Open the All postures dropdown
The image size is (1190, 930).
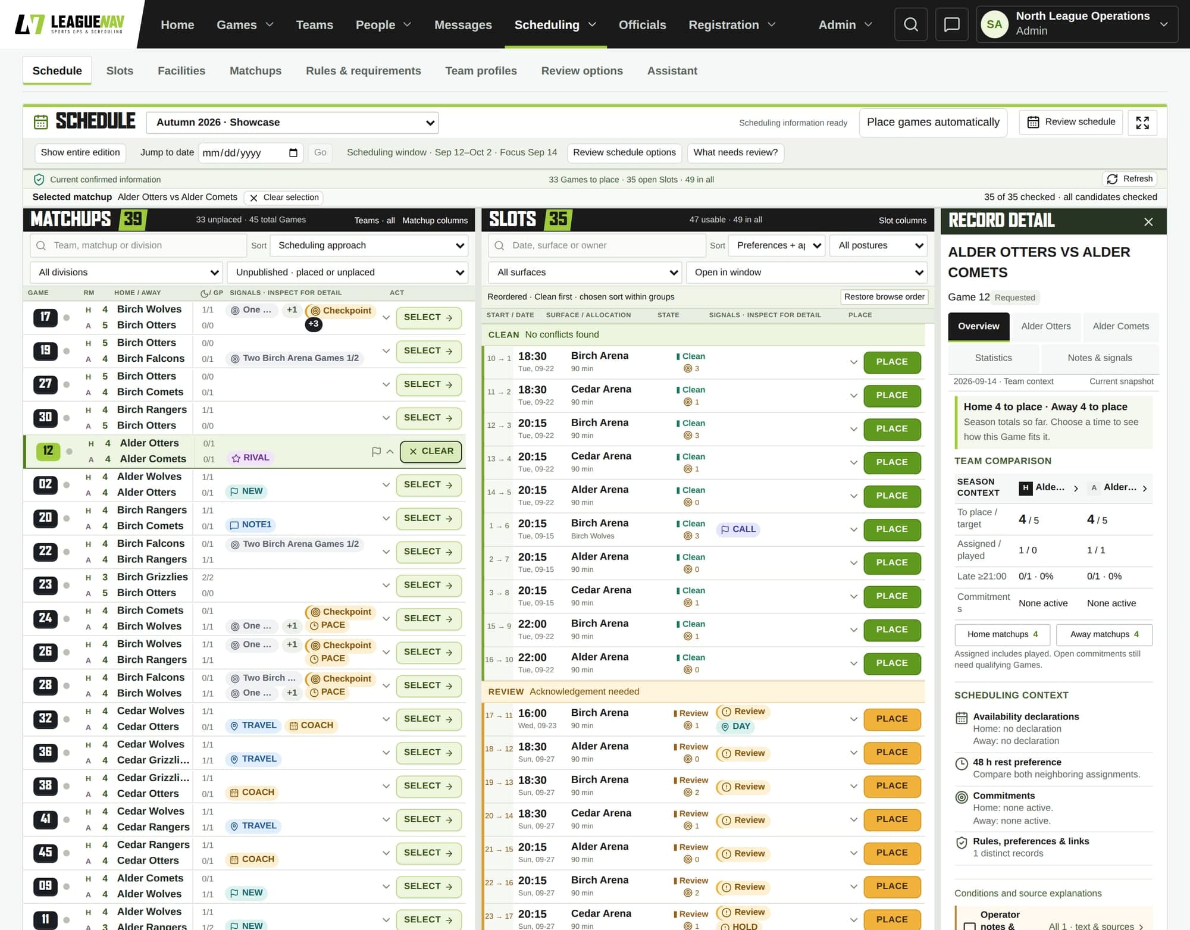878,246
